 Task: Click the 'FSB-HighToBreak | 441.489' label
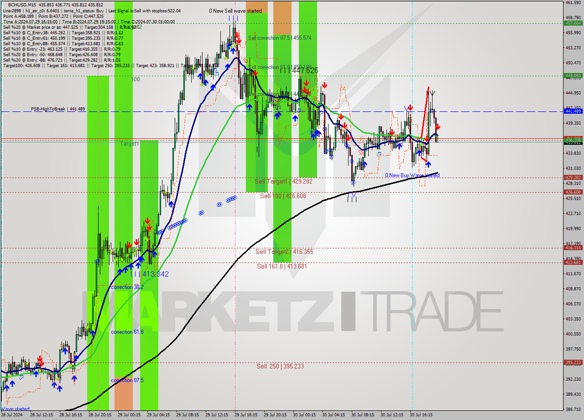point(58,109)
